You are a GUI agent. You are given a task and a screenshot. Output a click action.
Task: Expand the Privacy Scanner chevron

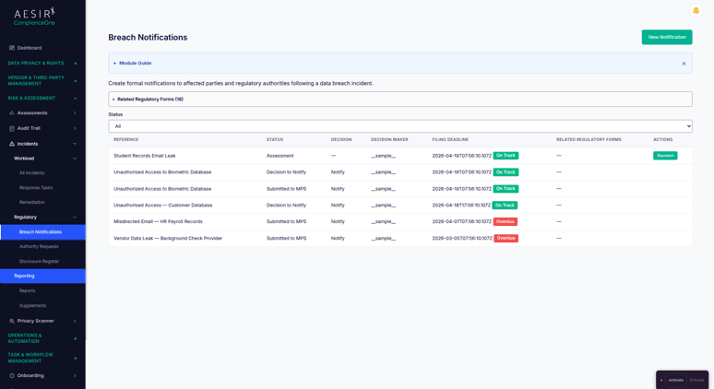point(75,321)
